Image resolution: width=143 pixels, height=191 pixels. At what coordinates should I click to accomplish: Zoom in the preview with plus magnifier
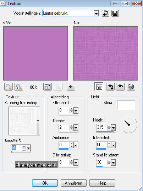[19, 87]
